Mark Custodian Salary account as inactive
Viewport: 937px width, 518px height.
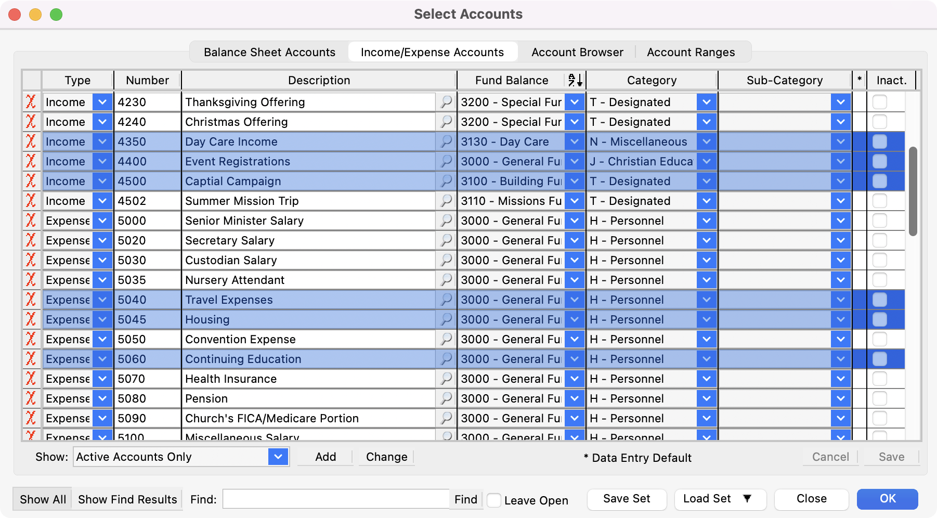click(880, 260)
